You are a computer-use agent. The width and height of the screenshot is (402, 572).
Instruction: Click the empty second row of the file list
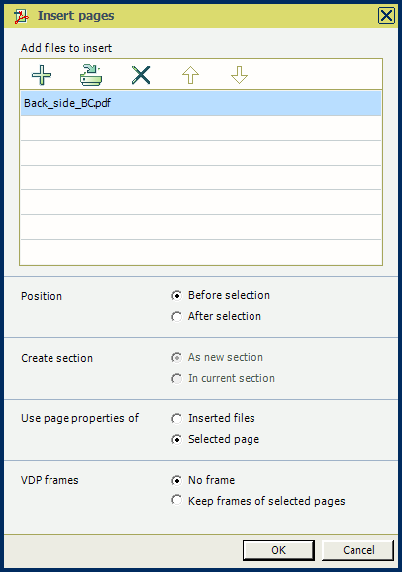[201, 128]
